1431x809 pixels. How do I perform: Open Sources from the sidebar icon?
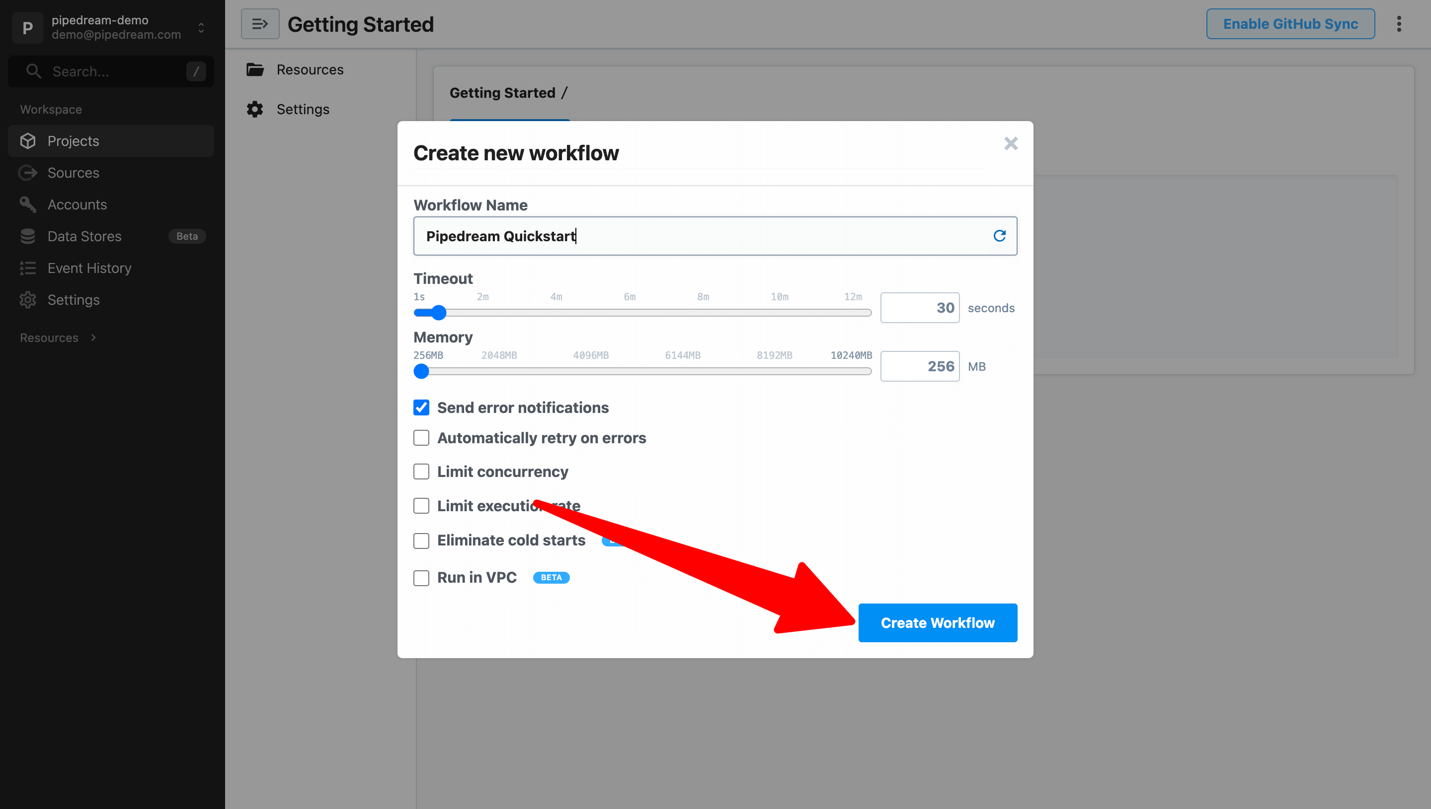28,172
